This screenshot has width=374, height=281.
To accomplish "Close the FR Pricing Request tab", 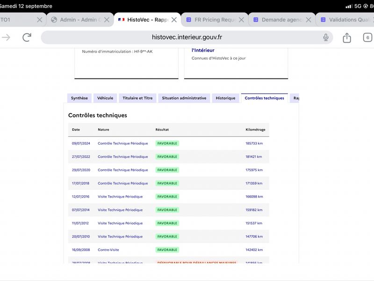I will coord(241,20).
